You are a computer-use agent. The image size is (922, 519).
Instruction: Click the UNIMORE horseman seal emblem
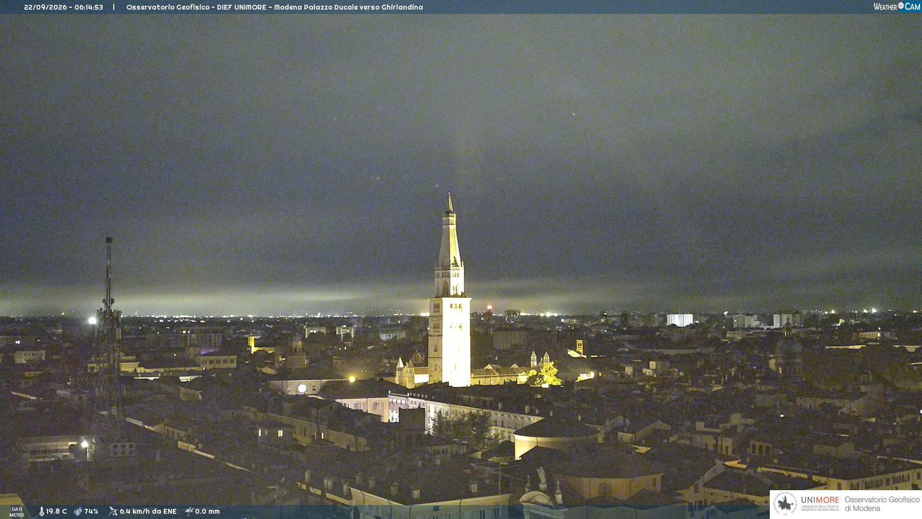click(785, 504)
